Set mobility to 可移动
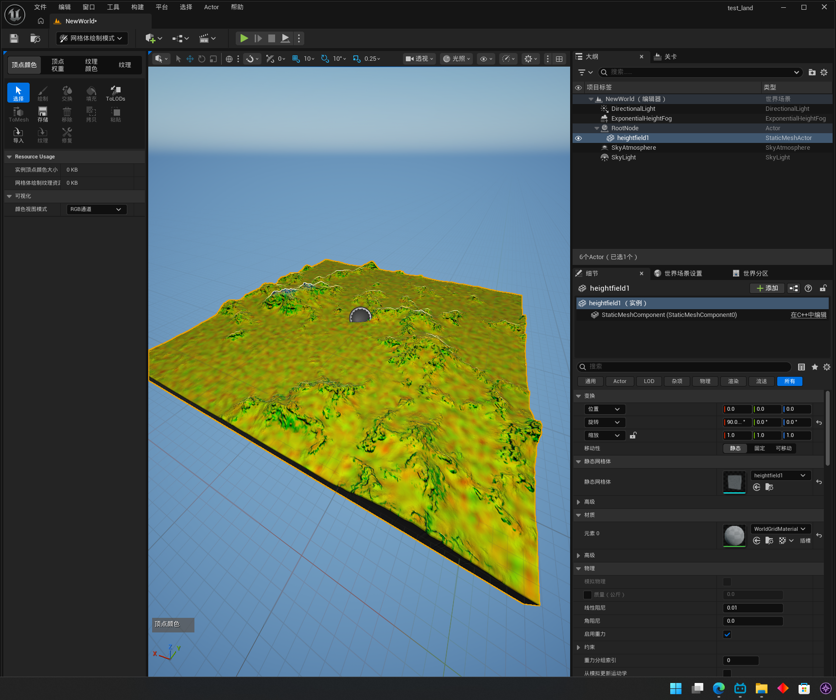The width and height of the screenshot is (836, 700). (784, 448)
